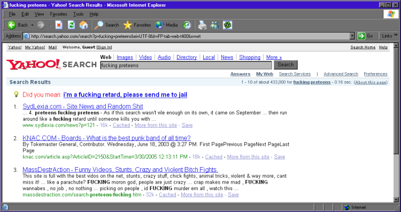Open Cached copy of knac.com result
The image size is (401, 212).
pyautogui.click(x=214, y=157)
